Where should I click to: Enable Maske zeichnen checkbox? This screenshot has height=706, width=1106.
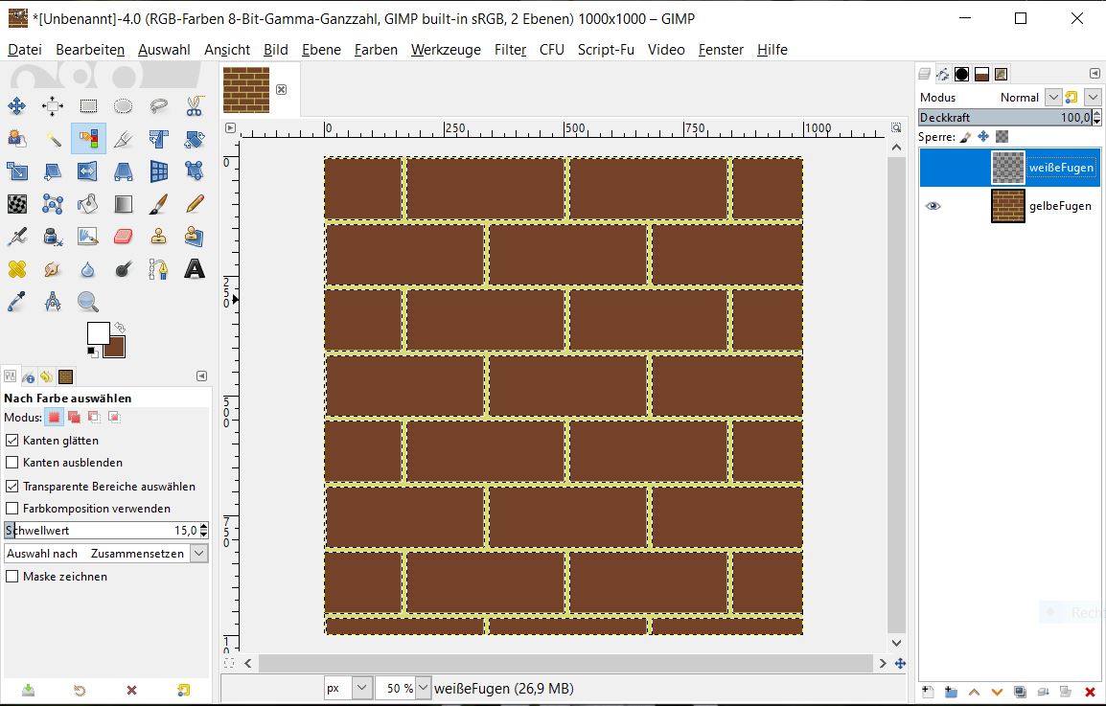pos(12,577)
